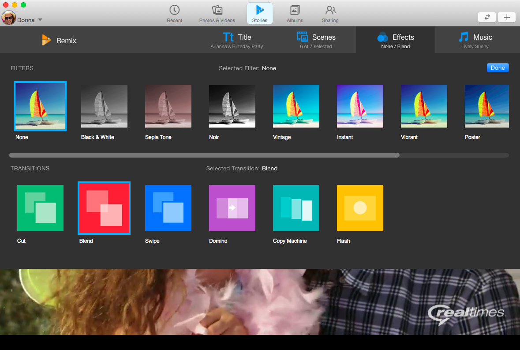Open Scenes showing 6 of 7 selected
Viewport: 520px width, 350px height.
click(316, 40)
